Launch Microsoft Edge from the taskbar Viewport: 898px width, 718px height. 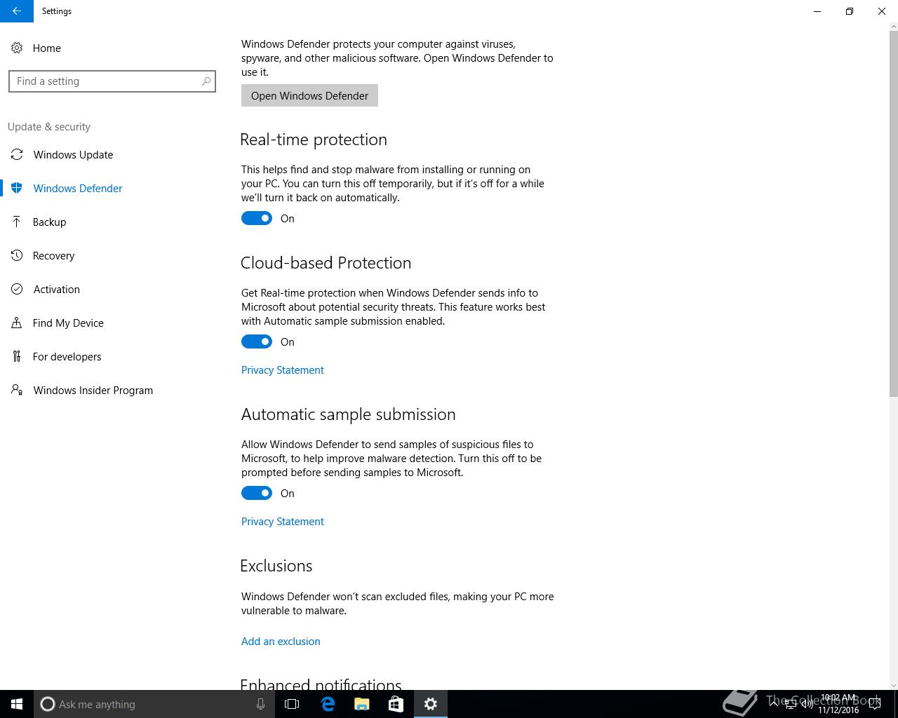tap(327, 704)
